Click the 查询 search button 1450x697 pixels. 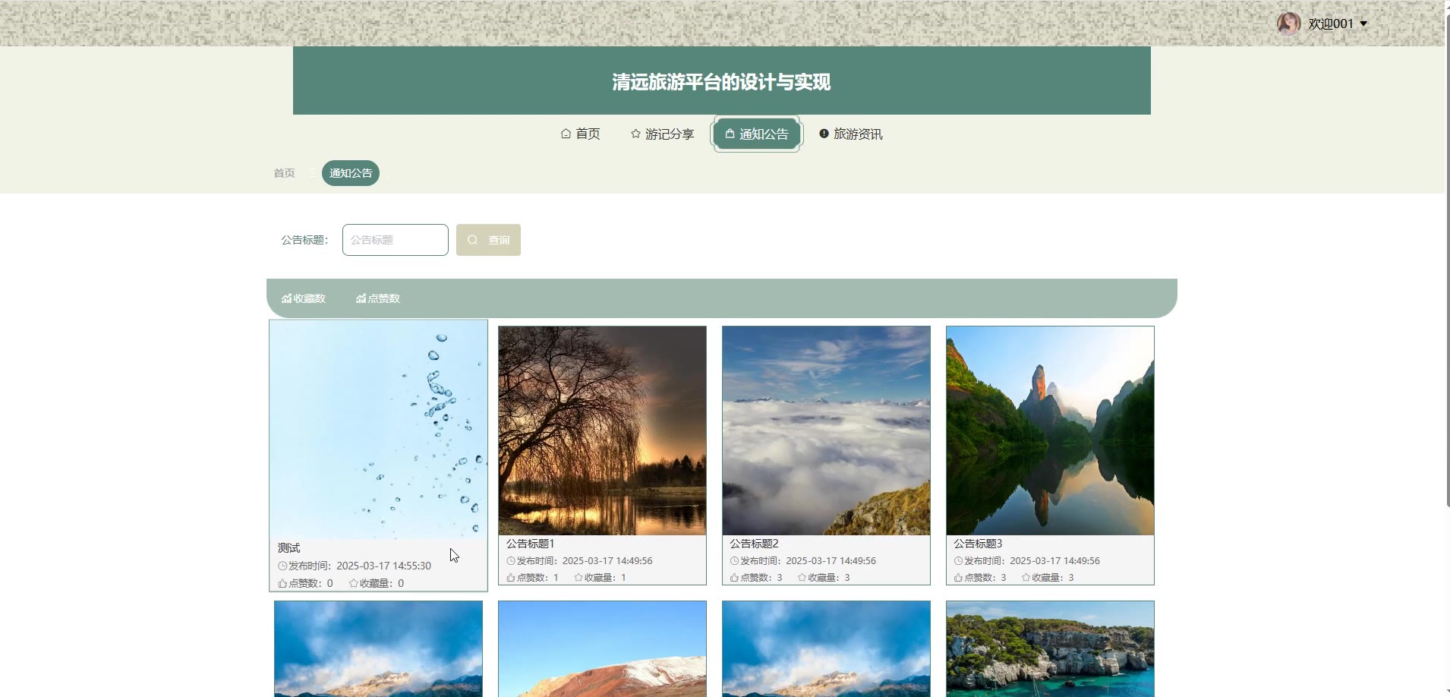coord(488,240)
